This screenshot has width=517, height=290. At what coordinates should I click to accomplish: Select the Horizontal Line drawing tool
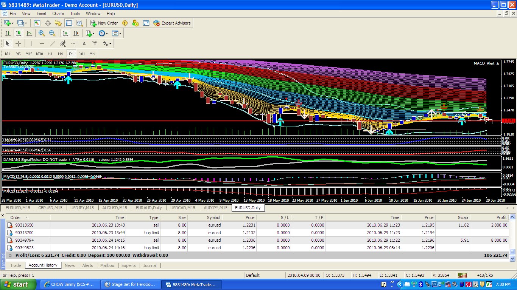click(x=42, y=43)
